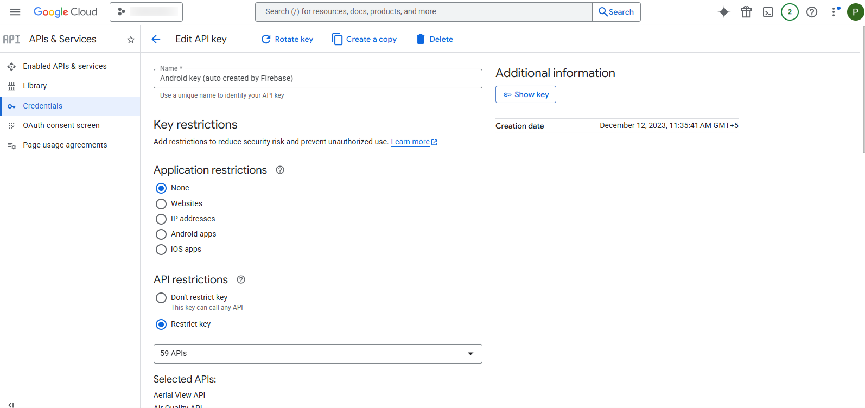Image resolution: width=865 pixels, height=408 pixels.
Task: Click the Gemini AI sparkle icon
Action: point(723,12)
